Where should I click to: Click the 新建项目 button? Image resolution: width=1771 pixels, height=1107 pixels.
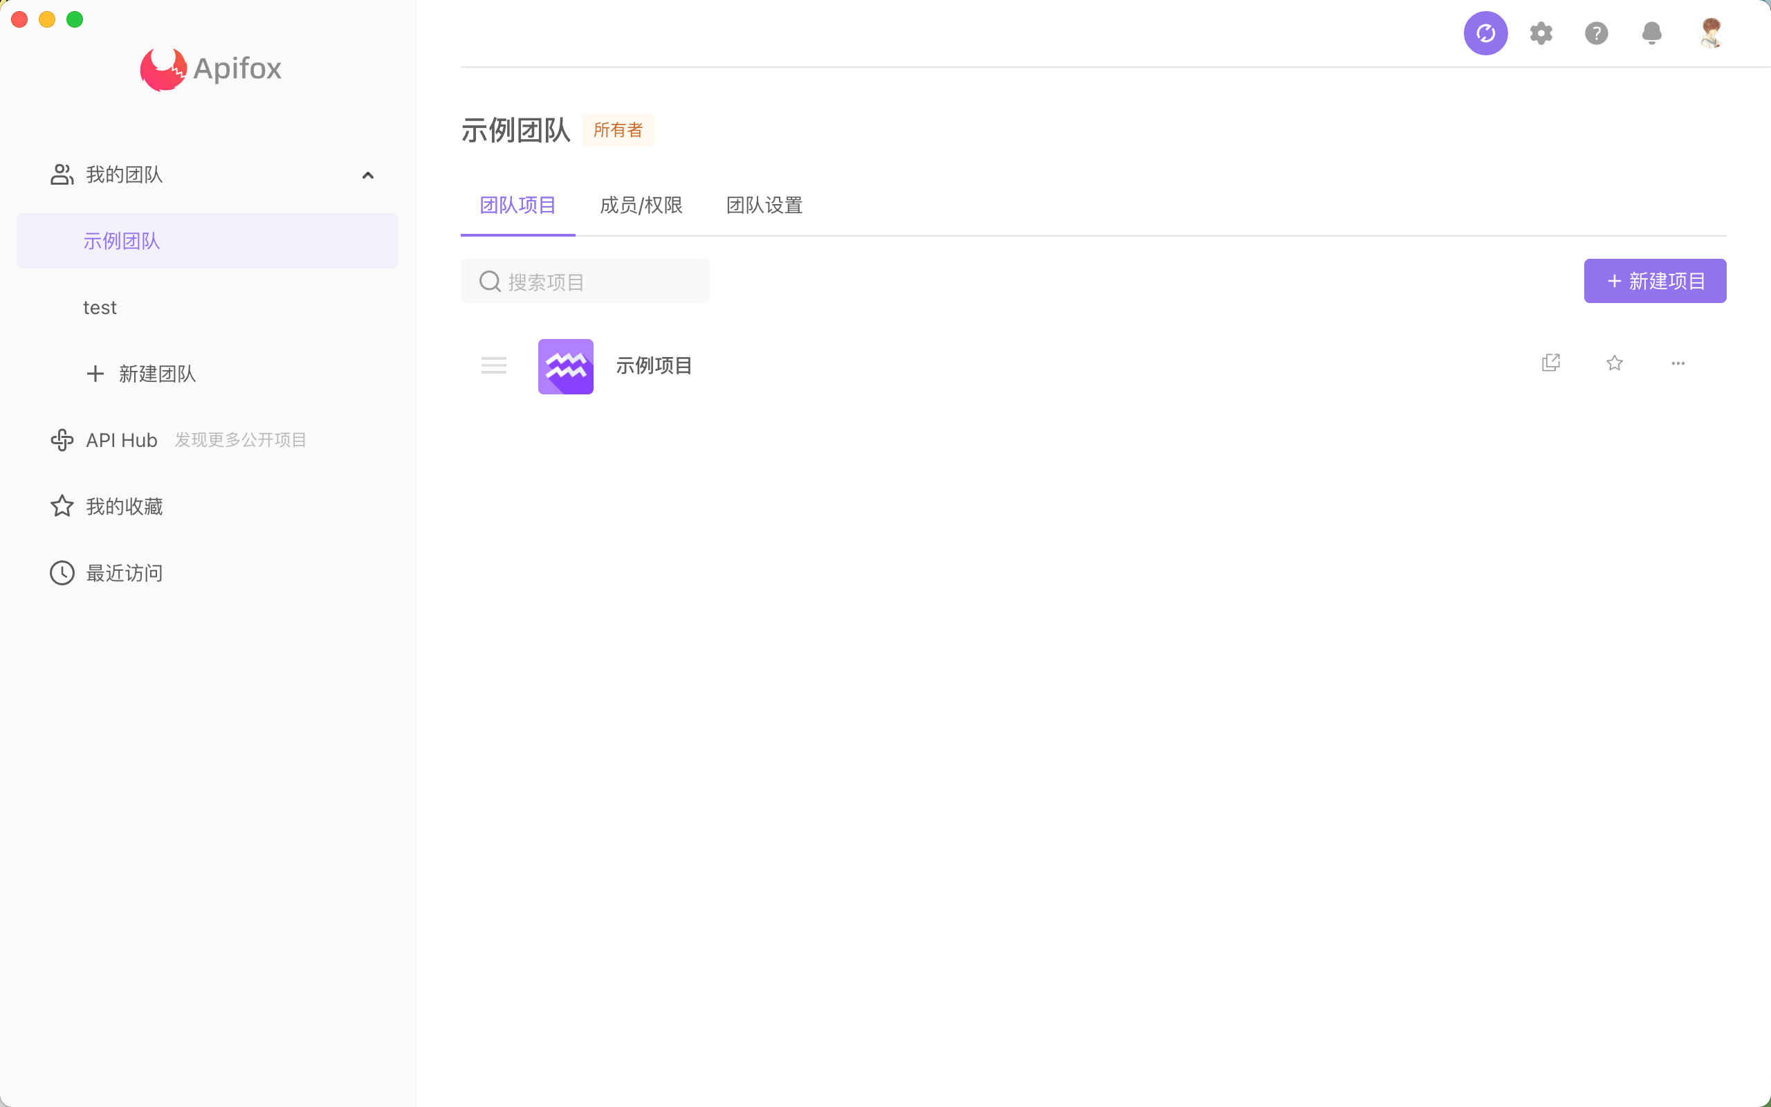1655,280
